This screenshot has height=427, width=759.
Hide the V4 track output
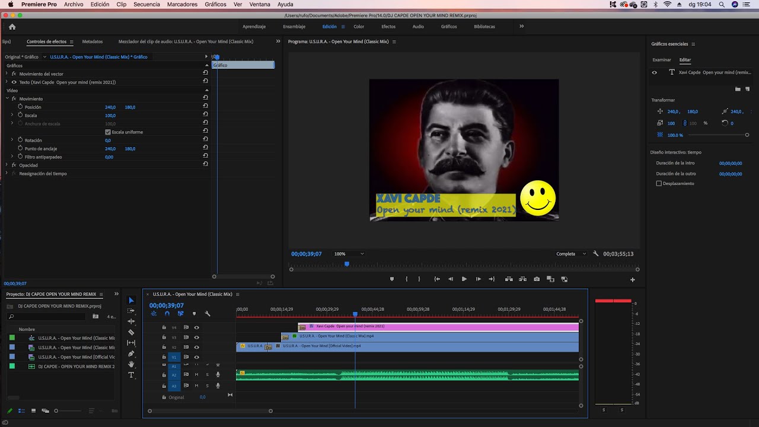coord(196,327)
